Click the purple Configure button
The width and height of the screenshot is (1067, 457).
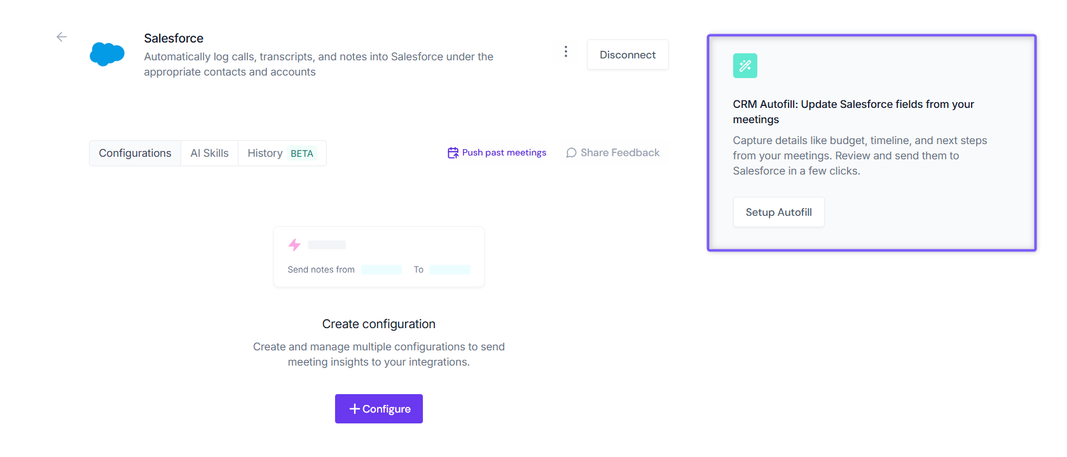[379, 409]
